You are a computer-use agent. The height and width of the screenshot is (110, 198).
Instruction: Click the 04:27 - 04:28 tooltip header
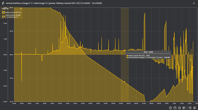(x=148, y=52)
